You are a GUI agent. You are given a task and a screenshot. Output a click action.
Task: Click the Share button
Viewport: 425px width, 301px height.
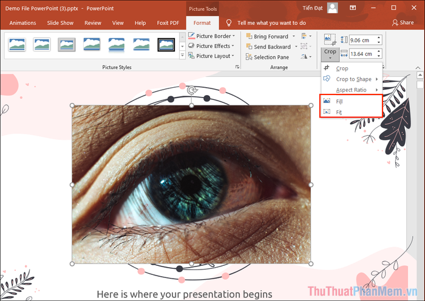(x=403, y=22)
